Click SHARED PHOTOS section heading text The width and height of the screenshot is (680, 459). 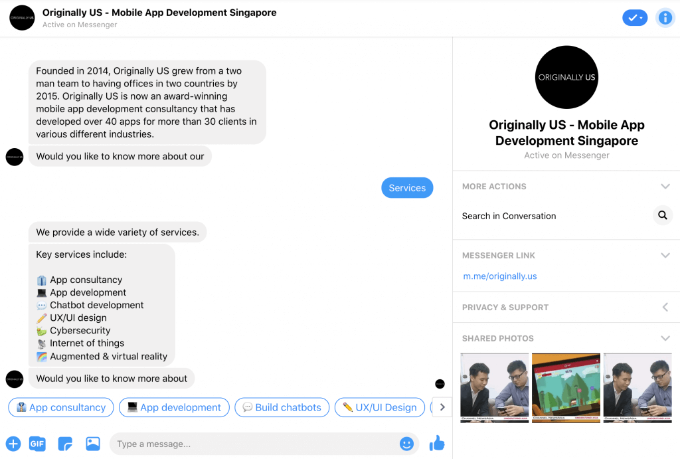(497, 338)
